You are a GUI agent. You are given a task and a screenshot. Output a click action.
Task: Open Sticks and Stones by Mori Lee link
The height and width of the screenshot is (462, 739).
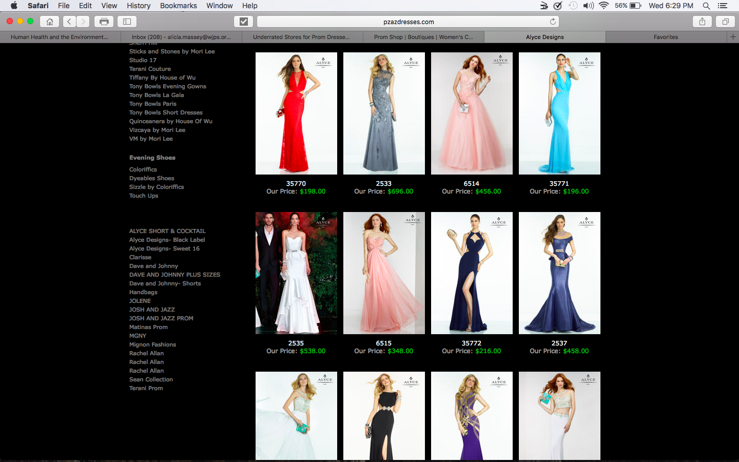click(x=172, y=51)
